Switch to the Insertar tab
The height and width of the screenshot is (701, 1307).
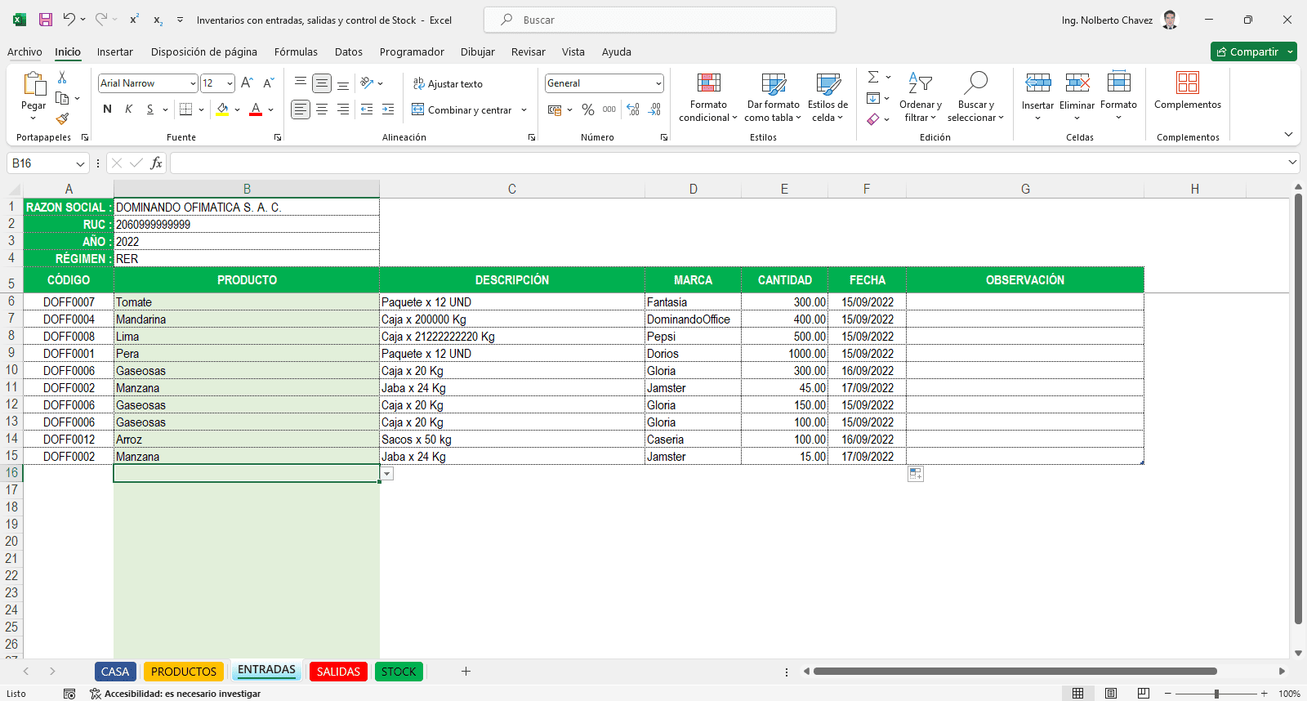pos(114,51)
